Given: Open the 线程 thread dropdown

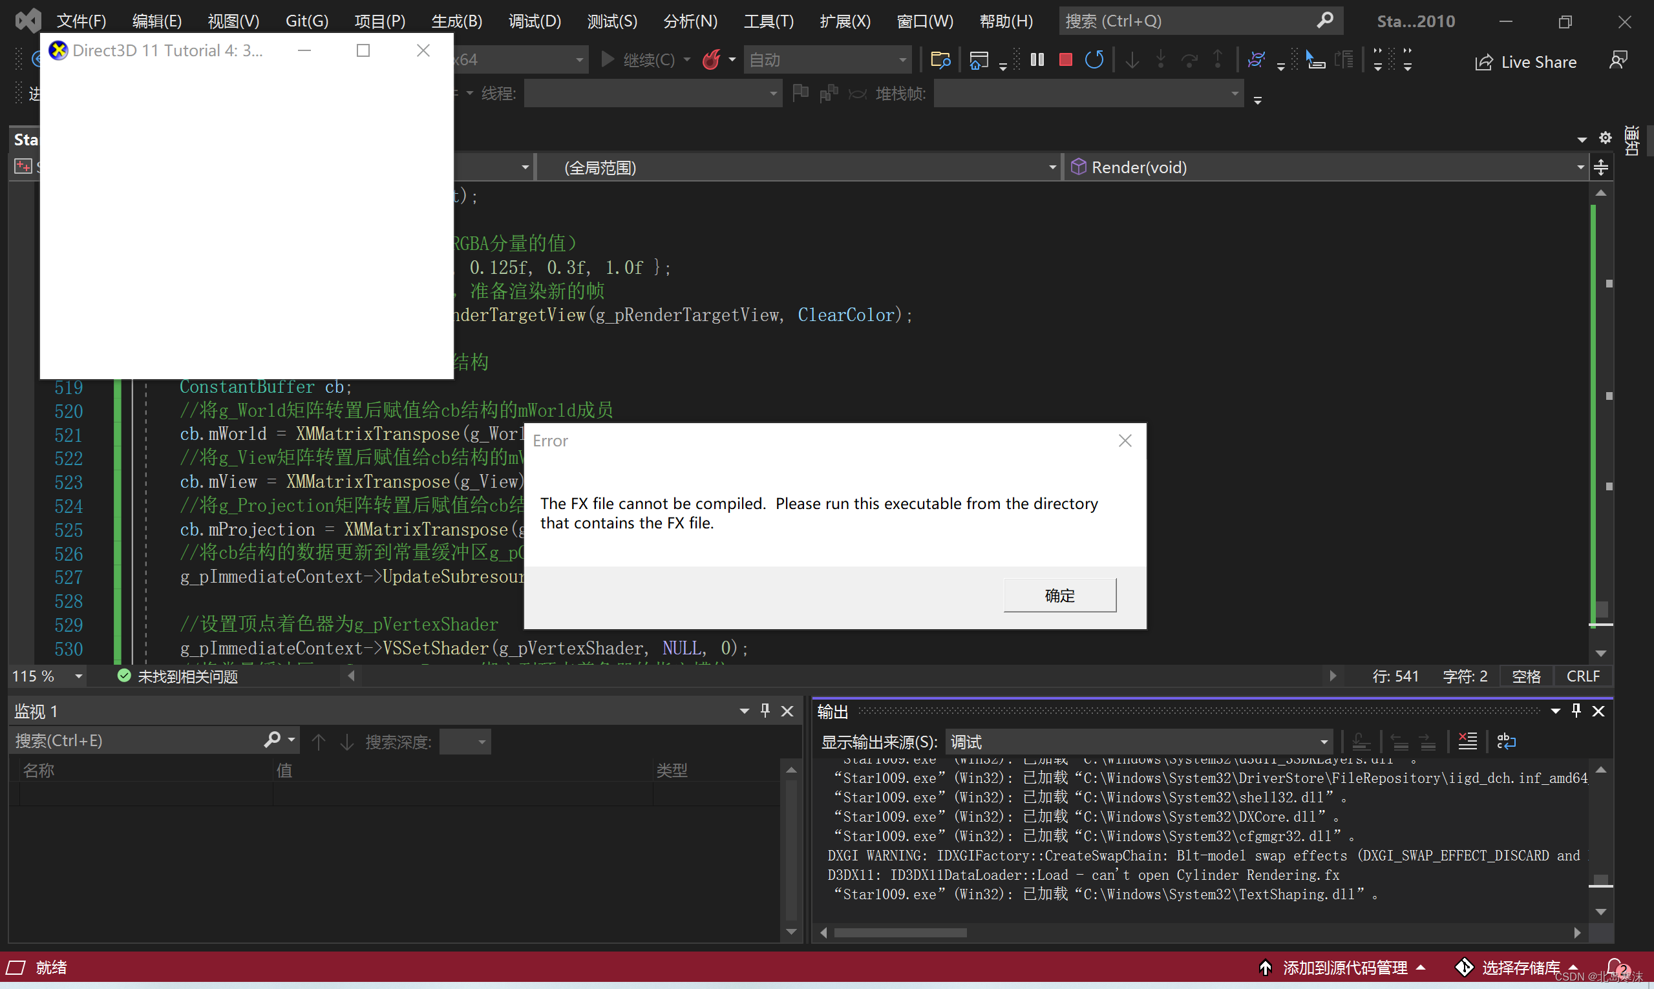Looking at the screenshot, I should point(653,93).
